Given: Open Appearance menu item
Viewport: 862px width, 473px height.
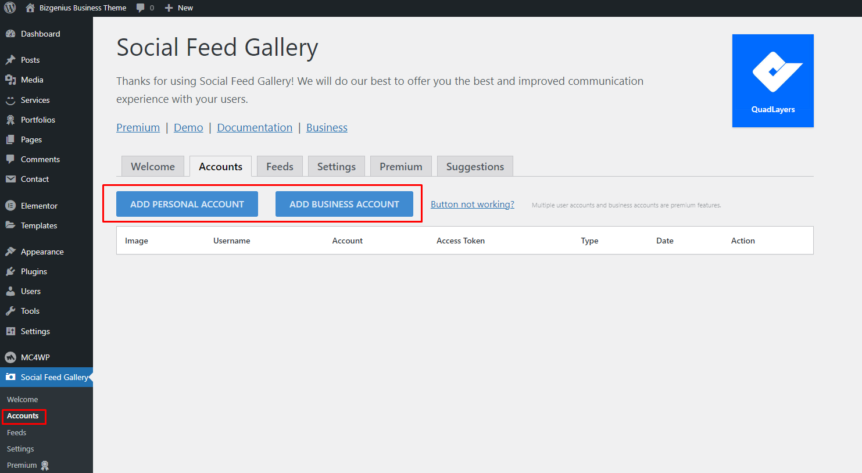Looking at the screenshot, I should [47, 252].
